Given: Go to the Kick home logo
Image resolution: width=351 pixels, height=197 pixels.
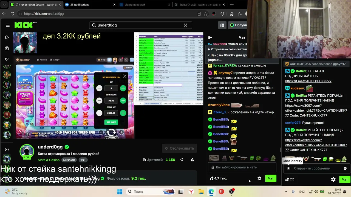Looking at the screenshot, I should coord(26,25).
